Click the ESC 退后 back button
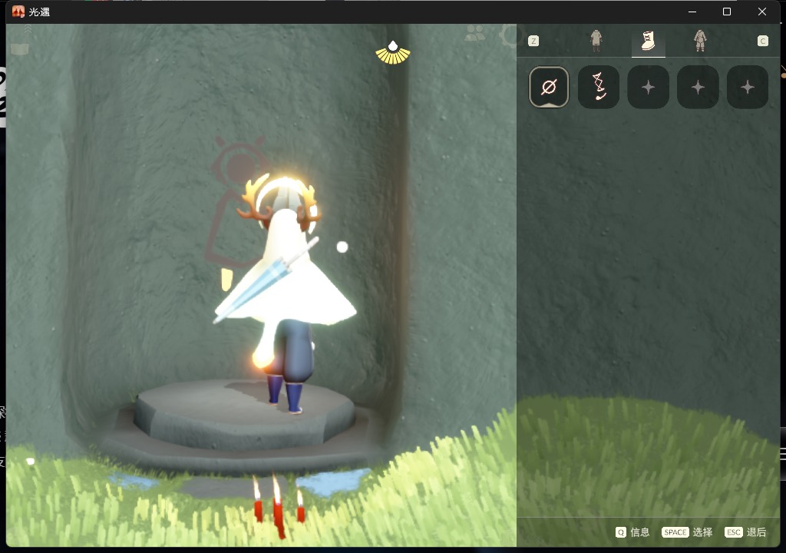The width and height of the screenshot is (786, 553). tap(745, 532)
